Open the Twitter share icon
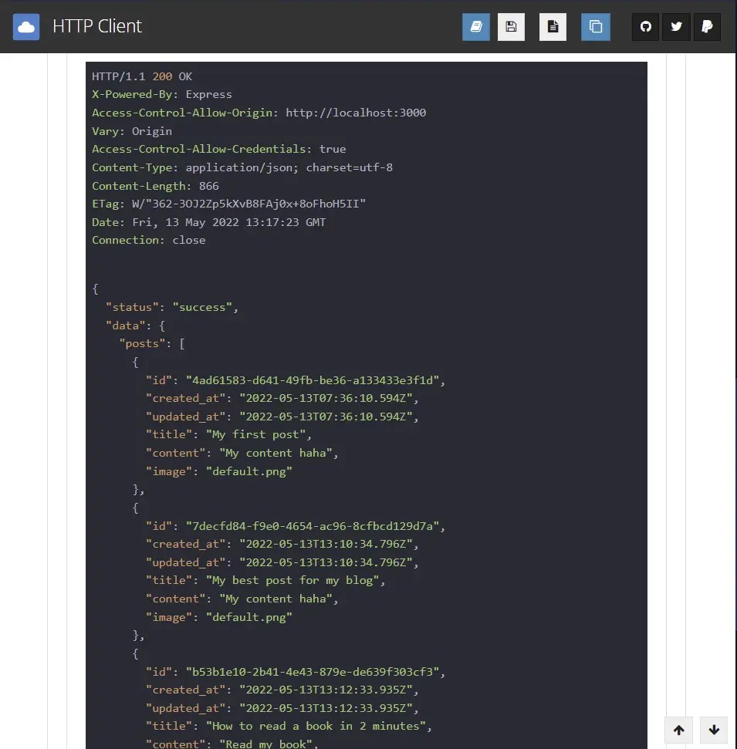 pos(676,26)
